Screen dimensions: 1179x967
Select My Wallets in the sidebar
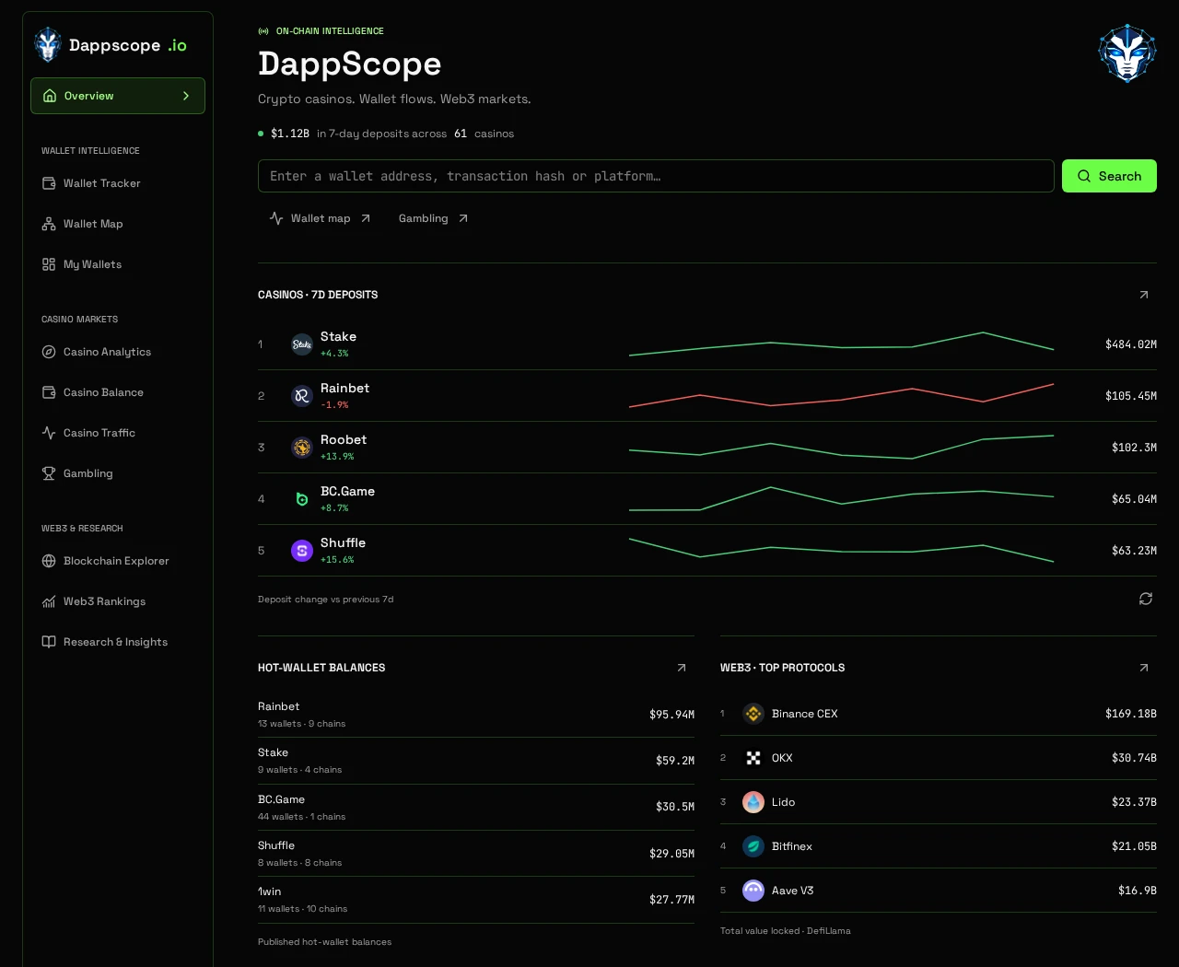(118, 264)
